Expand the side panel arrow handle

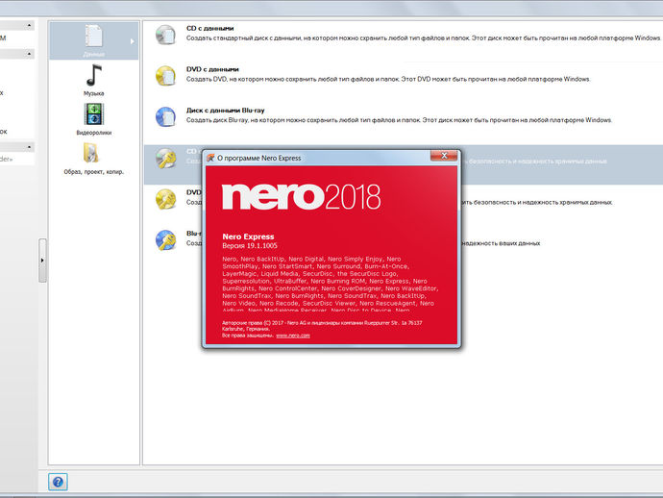click(x=42, y=261)
